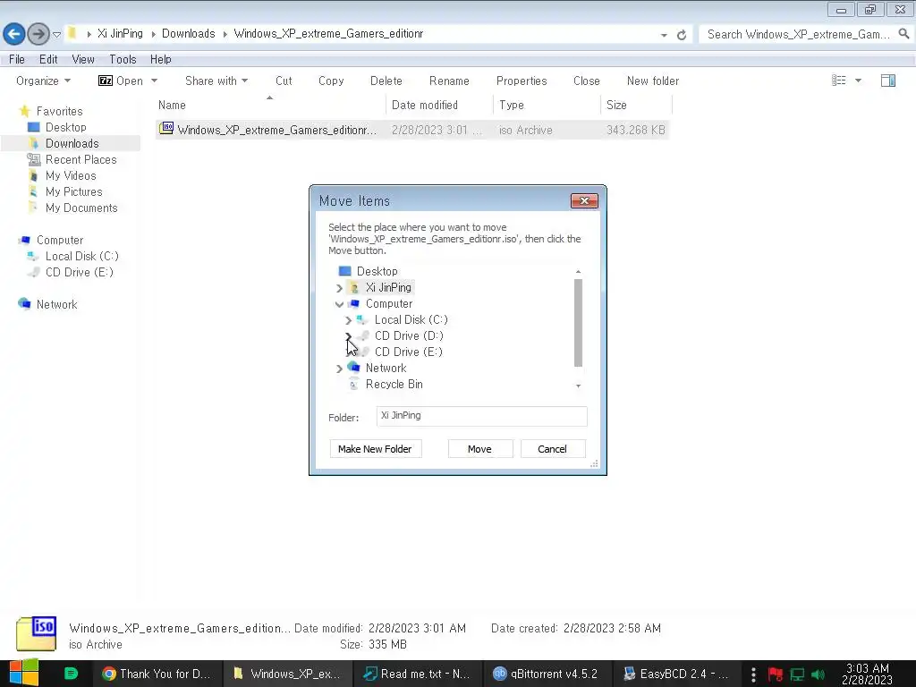
Task: Select the Windows_XP_extreme_Gamers_editionr iso file
Action: [x=411, y=130]
